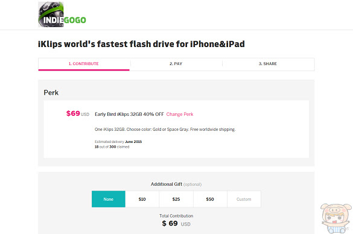Click the Total Contribution $69 amount
353x234 pixels.
tap(176, 223)
